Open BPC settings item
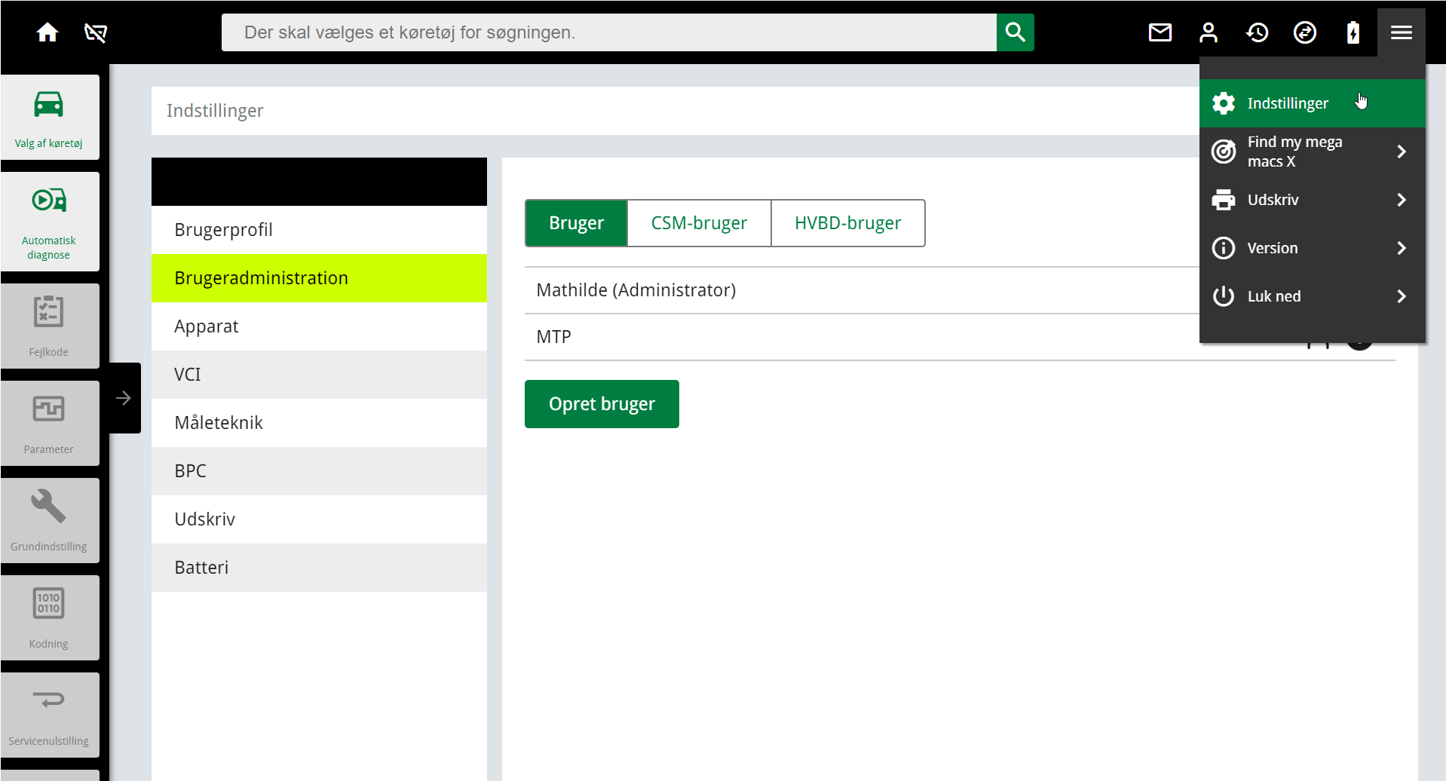The image size is (1446, 781). coord(319,471)
